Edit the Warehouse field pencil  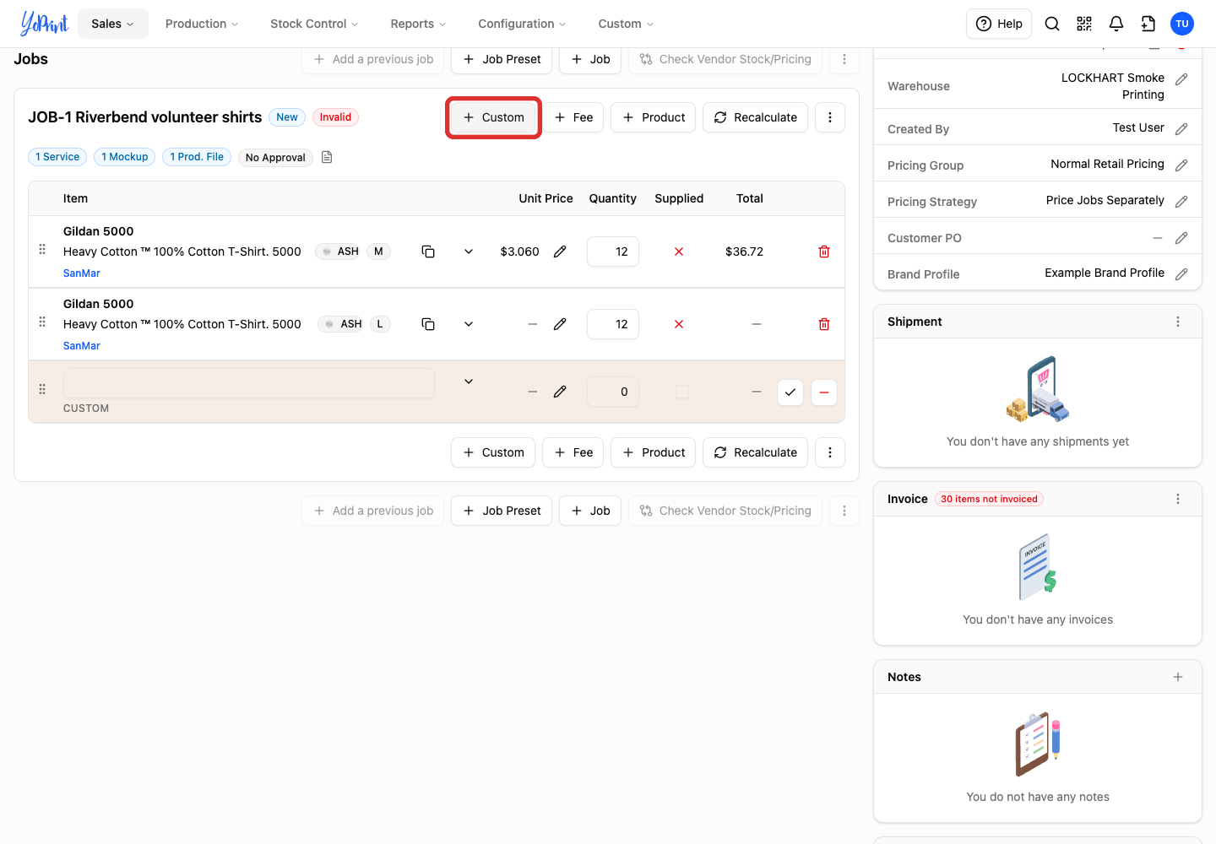pos(1181,79)
